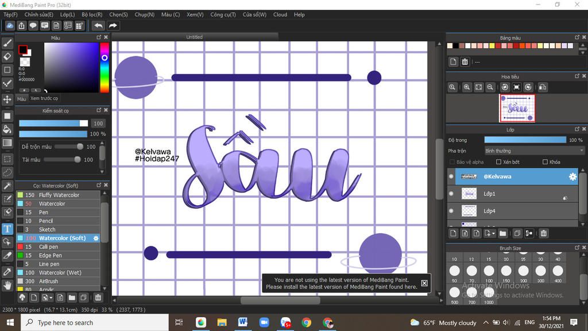The width and height of the screenshot is (588, 331).
Task: Open the Bộ lọc(R) menu
Action: (92, 14)
